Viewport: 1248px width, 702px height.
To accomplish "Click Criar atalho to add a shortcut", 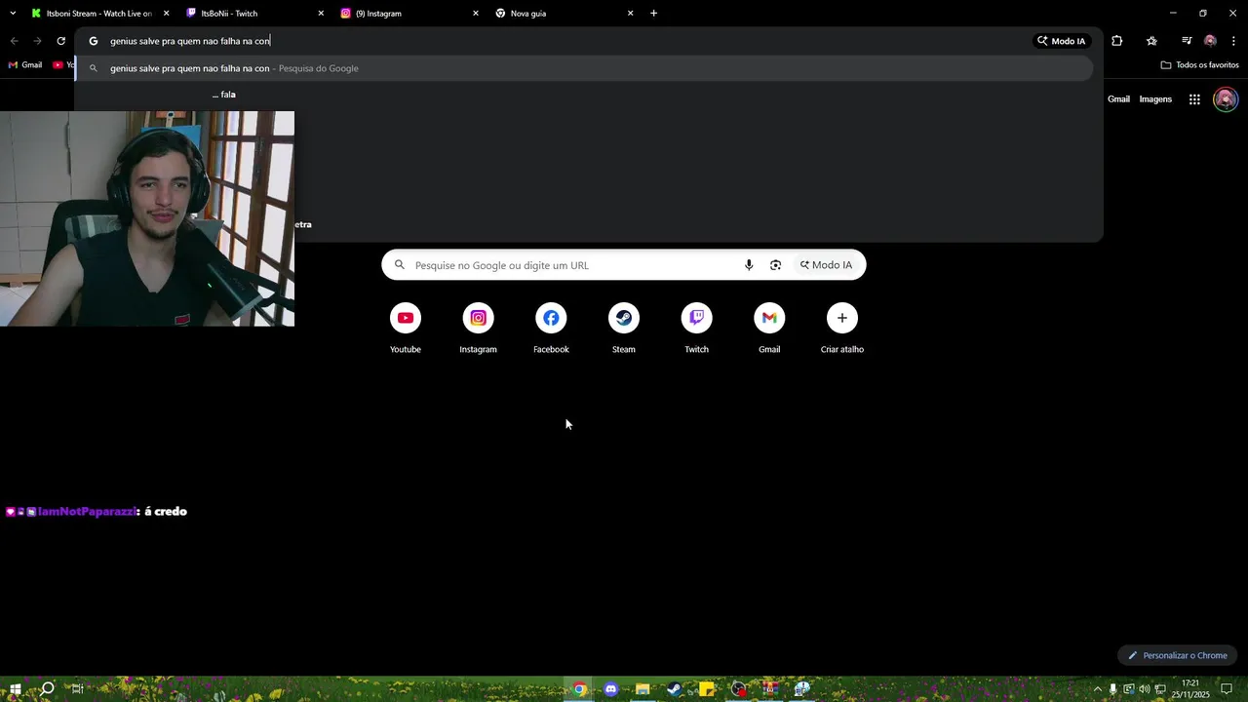I will (842, 329).
